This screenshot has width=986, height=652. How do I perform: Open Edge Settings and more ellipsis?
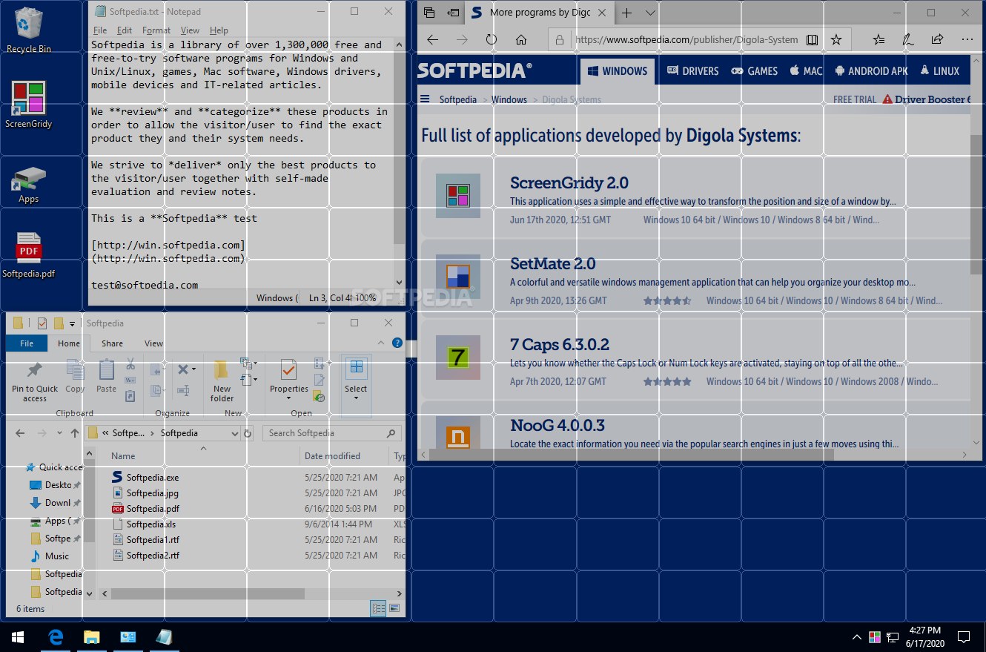967,40
